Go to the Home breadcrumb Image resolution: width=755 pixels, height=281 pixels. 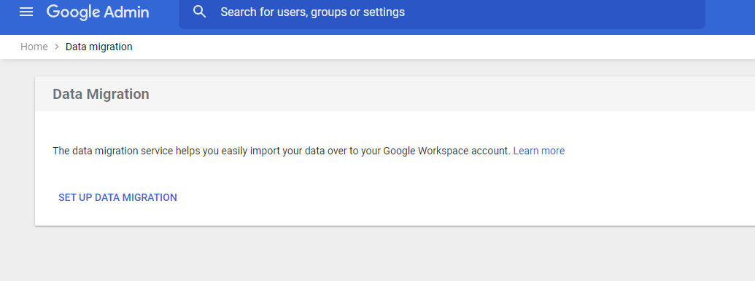[34, 47]
